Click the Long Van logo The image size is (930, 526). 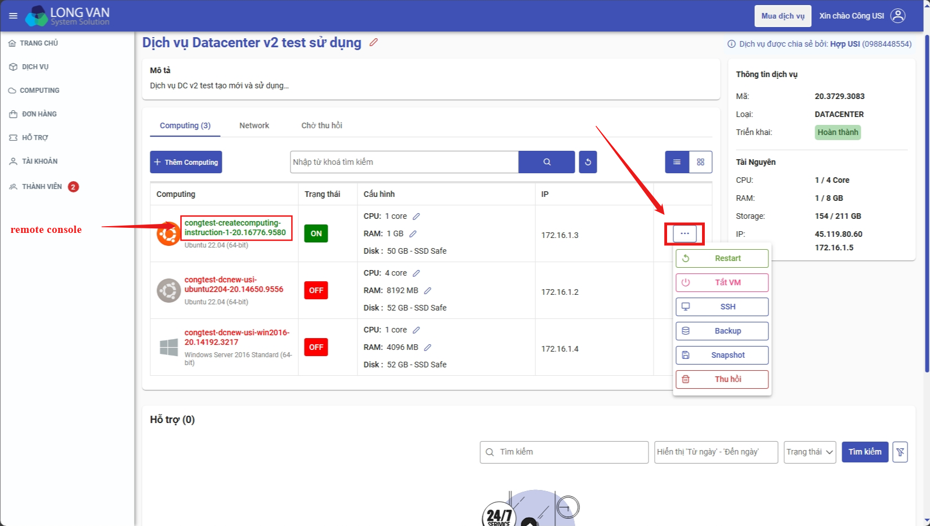(68, 16)
